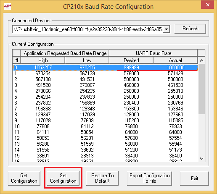Select High value 670254
217x194 pixels.
[43, 73]
